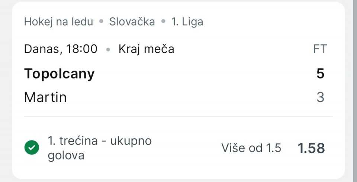This screenshot has width=357, height=182.
Task: Click the divider line above the bet market
Action: tap(178, 116)
